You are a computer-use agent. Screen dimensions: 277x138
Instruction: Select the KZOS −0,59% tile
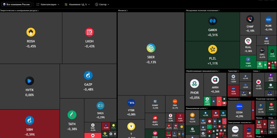click(259, 124)
